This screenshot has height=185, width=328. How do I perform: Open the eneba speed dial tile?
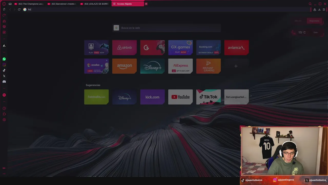(96, 66)
